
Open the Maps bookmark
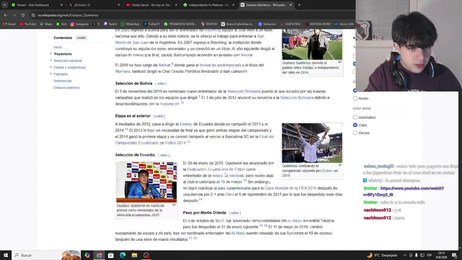click(46, 24)
